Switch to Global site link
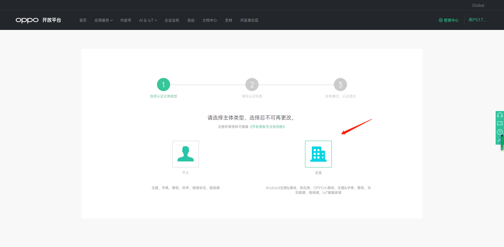Image resolution: width=504 pixels, height=247 pixels. (478, 5)
